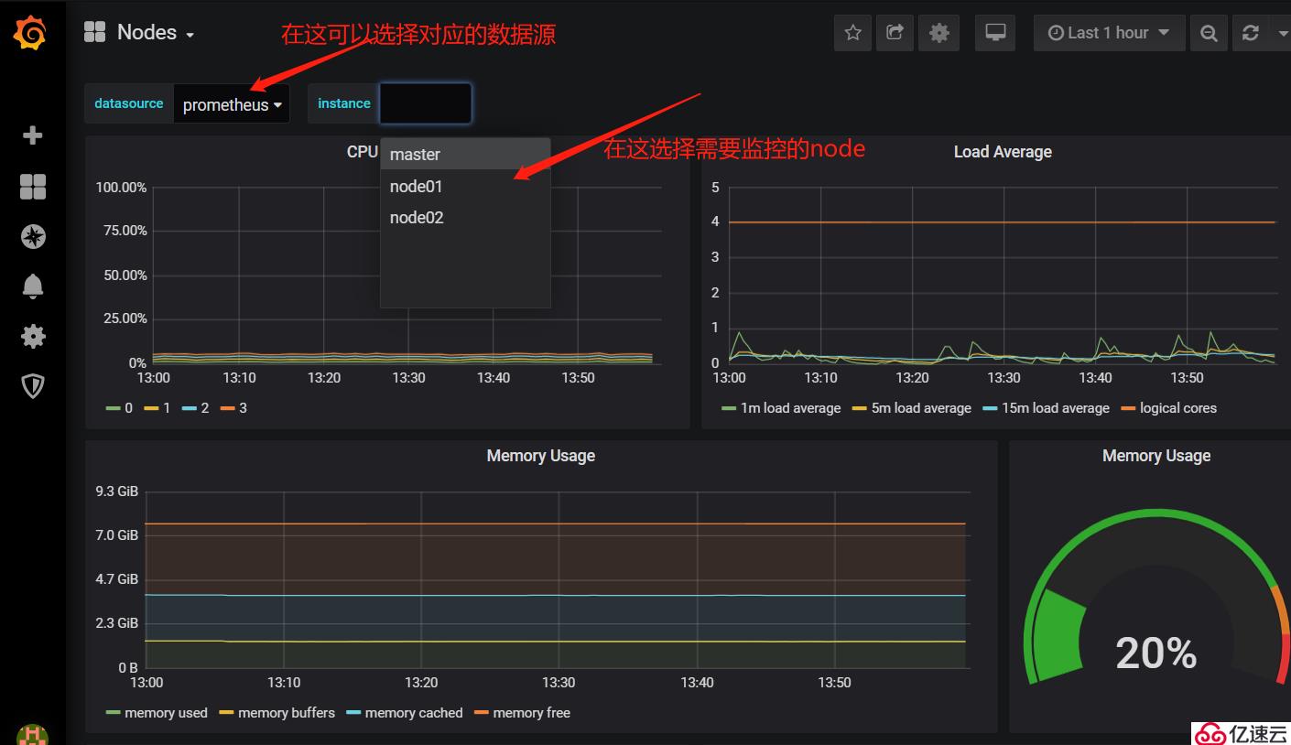Open the Create plus menu in sidebar
Image resolution: width=1291 pixels, height=745 pixels.
click(x=32, y=135)
